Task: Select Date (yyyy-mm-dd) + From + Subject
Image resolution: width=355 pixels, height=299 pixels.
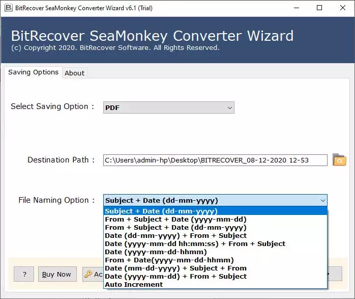Action: coord(215,276)
